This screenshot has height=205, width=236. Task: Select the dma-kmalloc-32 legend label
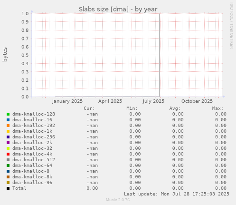[x=32, y=148]
